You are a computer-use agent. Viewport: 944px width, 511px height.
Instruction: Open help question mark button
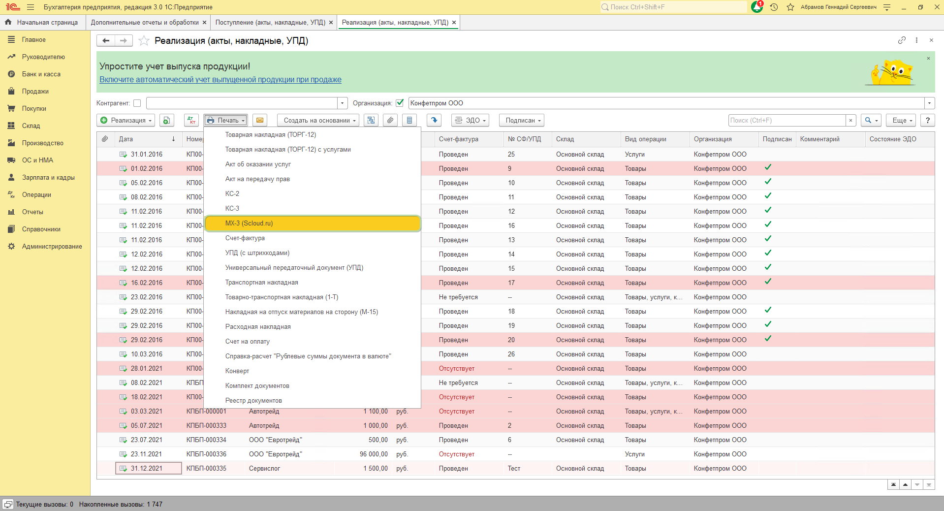928,120
